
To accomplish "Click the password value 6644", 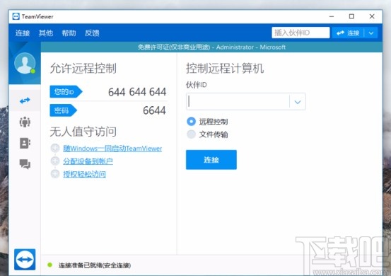I will point(154,110).
